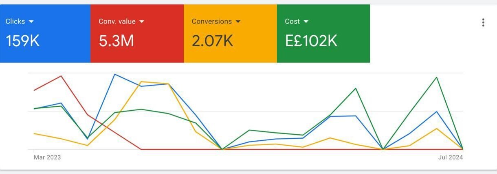Open the three-dot more options menu
Image resolution: width=497 pixels, height=174 pixels.
483,22
